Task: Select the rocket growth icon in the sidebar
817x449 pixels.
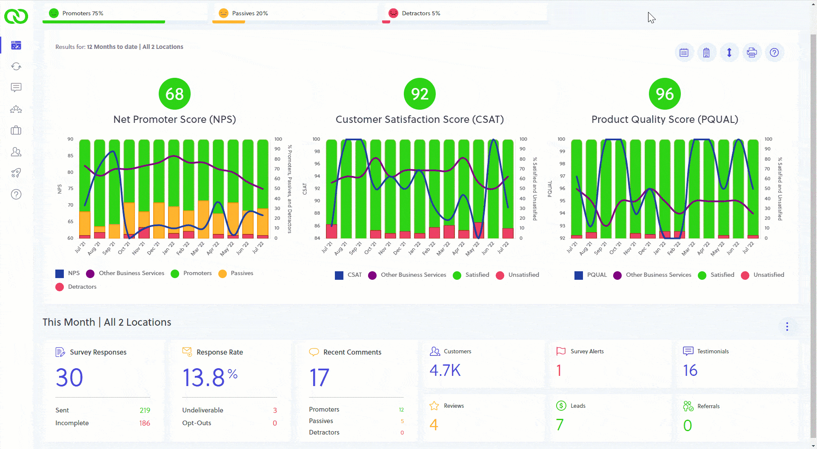Action: pyautogui.click(x=16, y=173)
